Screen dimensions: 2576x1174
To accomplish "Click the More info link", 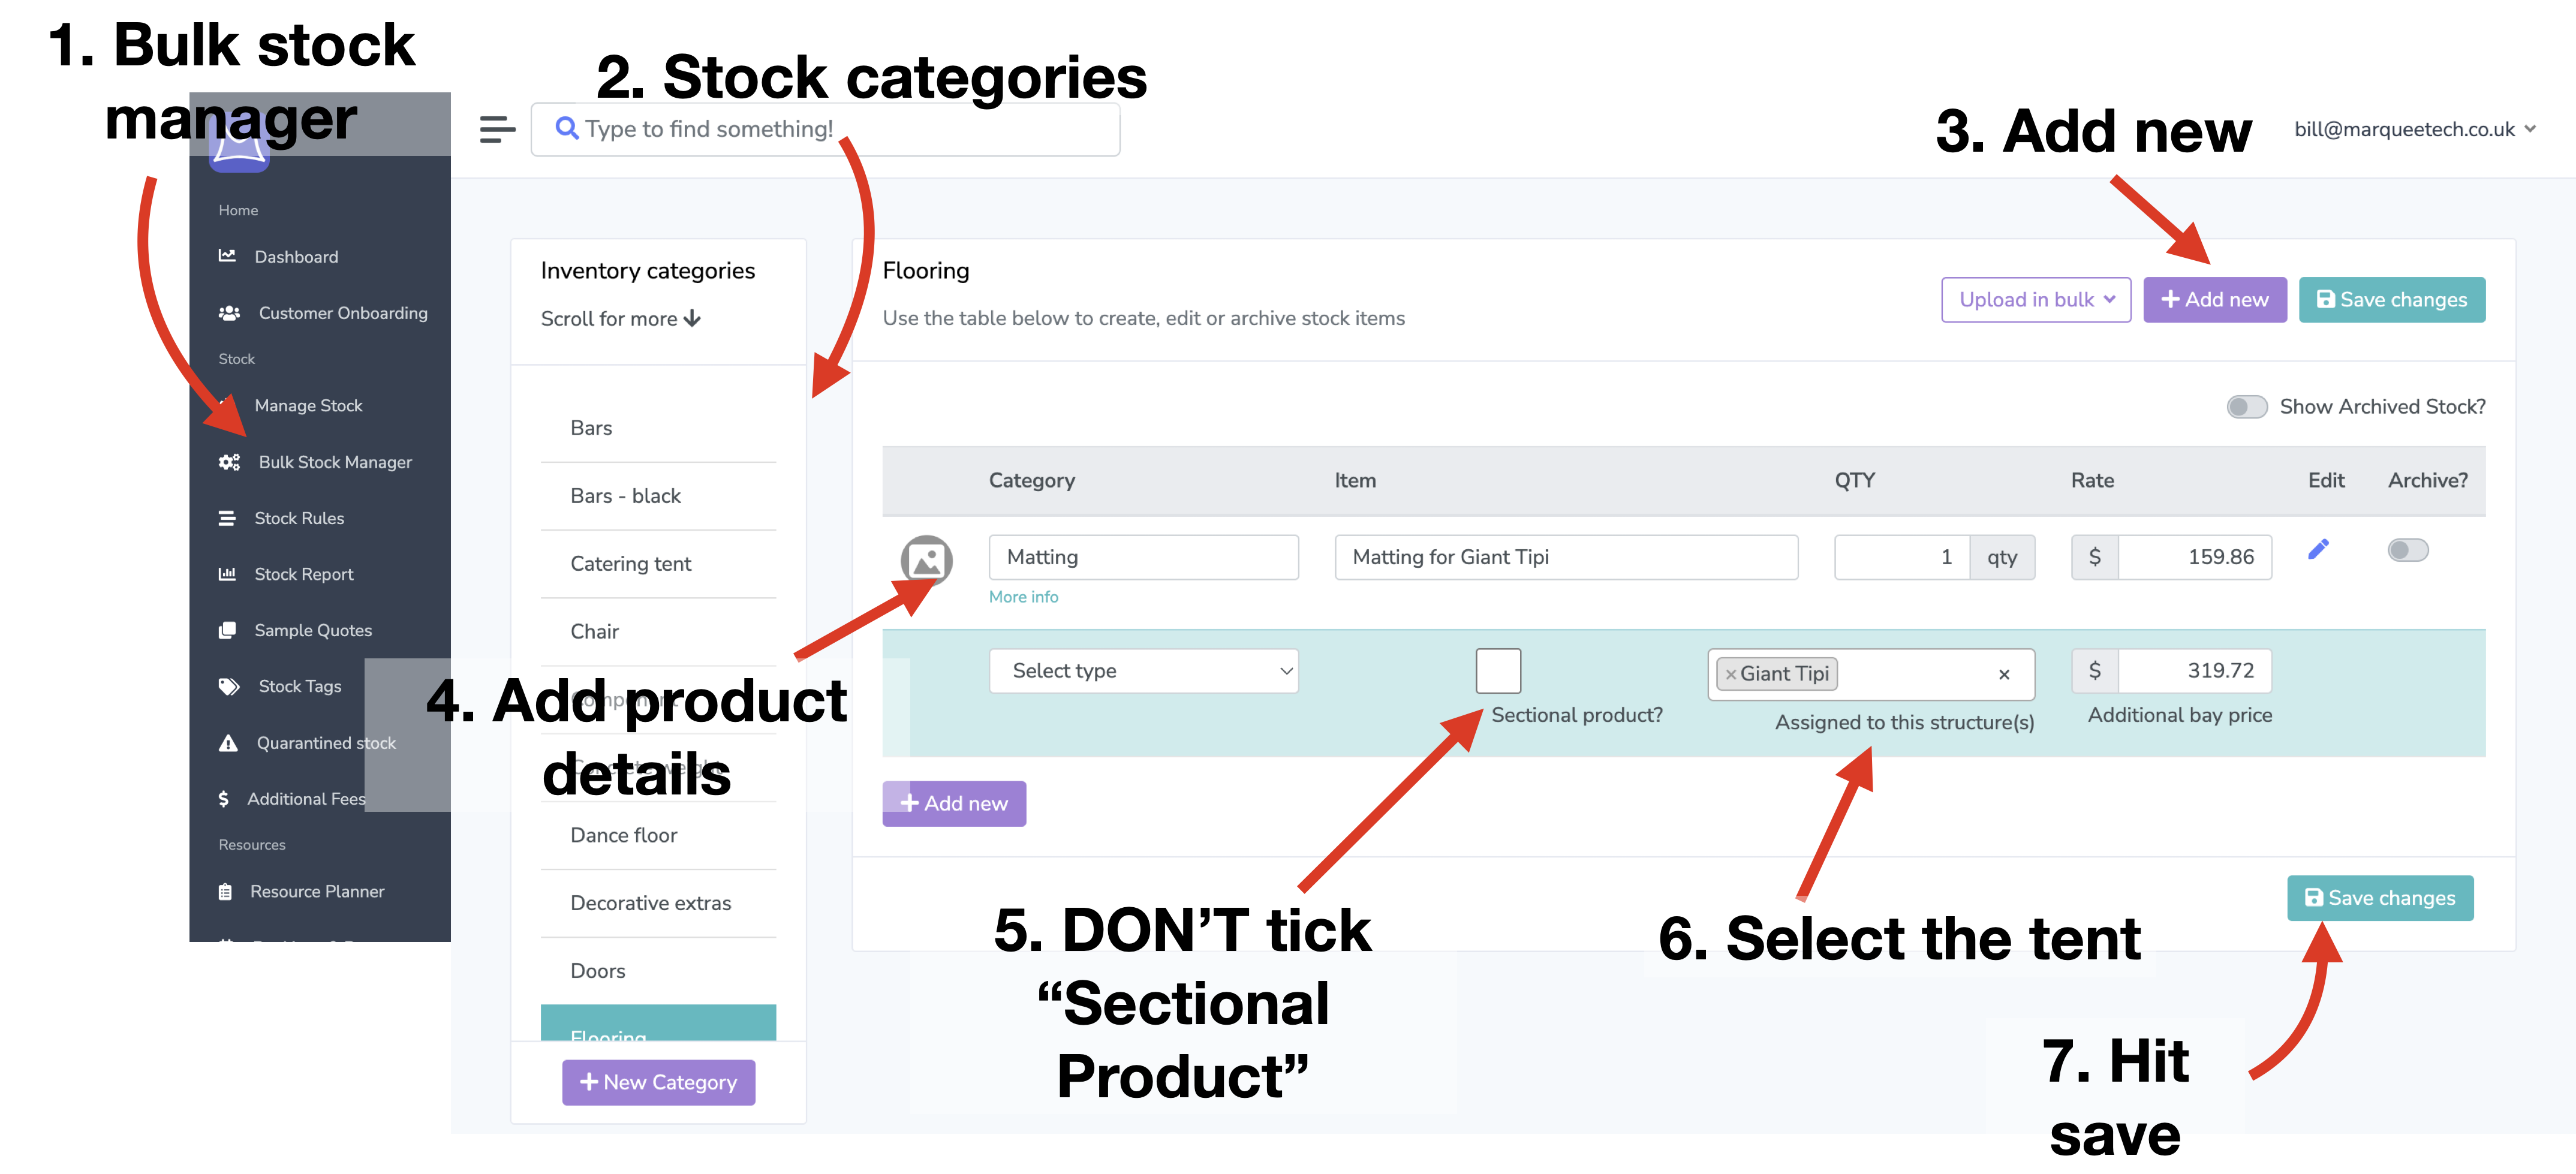I will 1023,597.
